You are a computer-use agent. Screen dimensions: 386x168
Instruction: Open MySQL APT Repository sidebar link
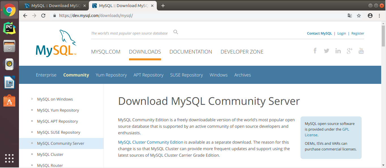pos(57,121)
